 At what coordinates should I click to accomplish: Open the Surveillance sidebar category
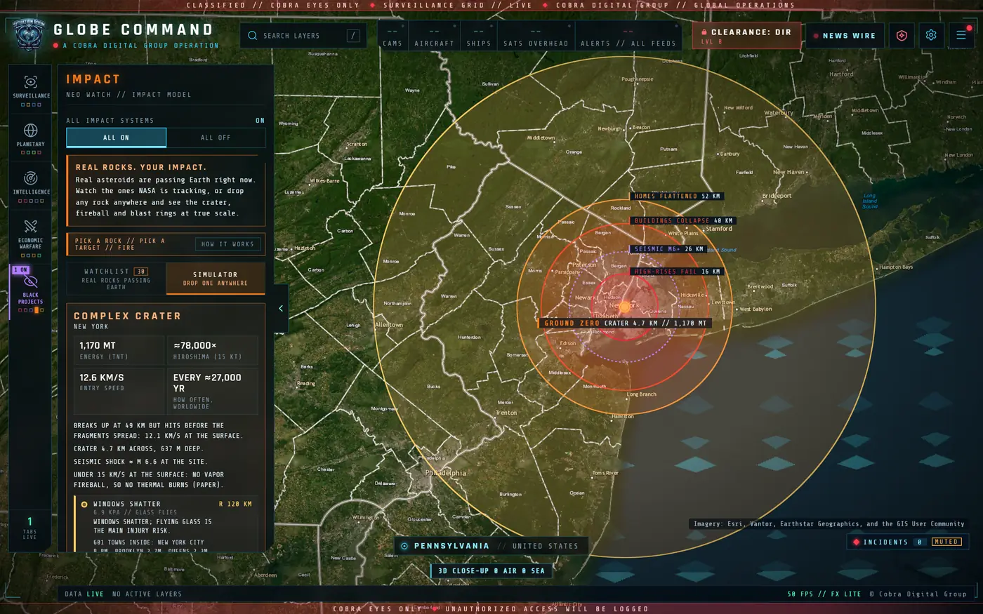pos(31,89)
